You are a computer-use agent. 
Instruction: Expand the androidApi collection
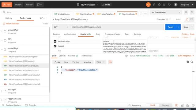pyautogui.click(x=2, y=31)
